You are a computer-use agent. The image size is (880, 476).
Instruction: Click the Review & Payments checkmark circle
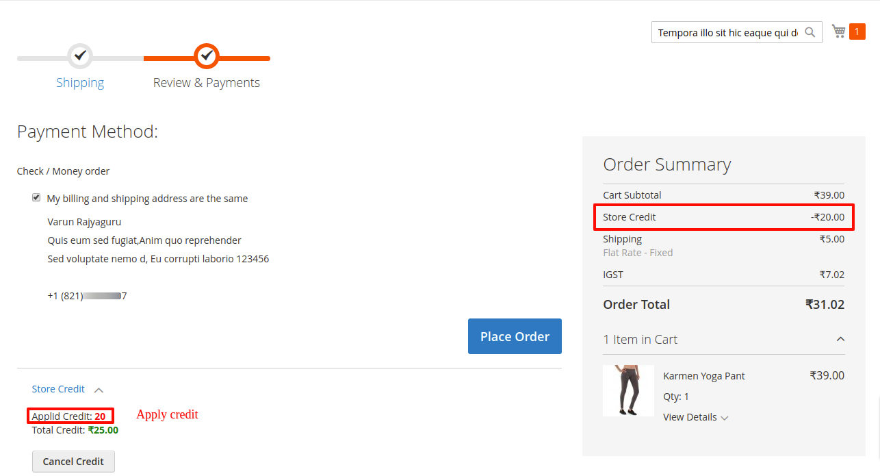click(207, 55)
